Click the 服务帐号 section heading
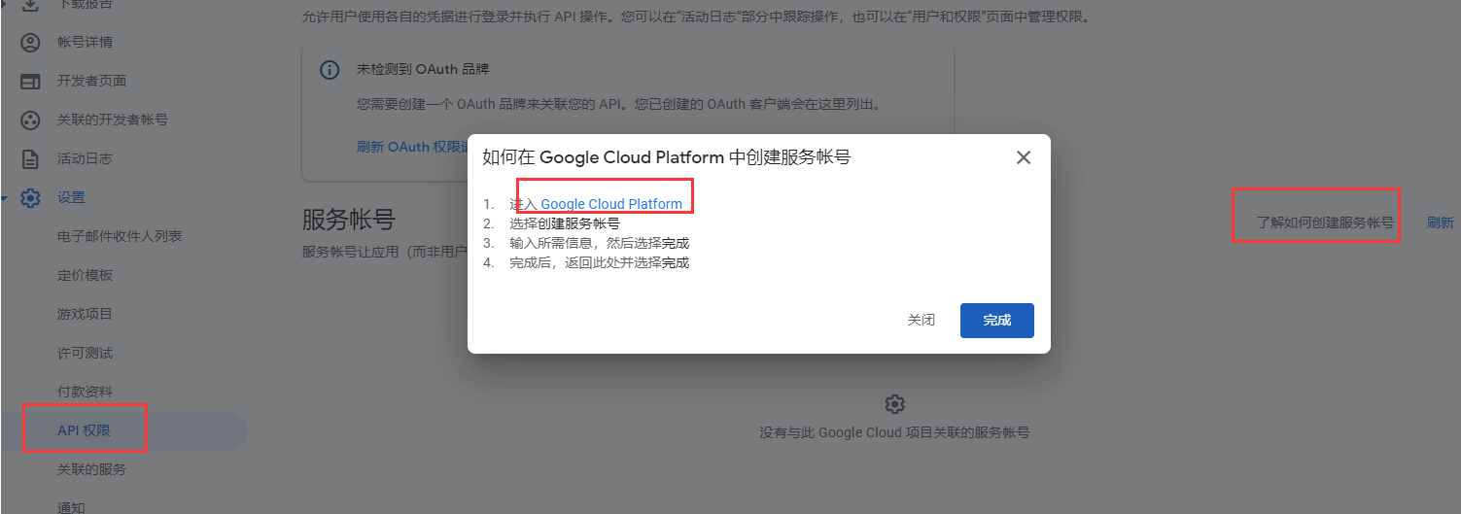 pos(349,220)
